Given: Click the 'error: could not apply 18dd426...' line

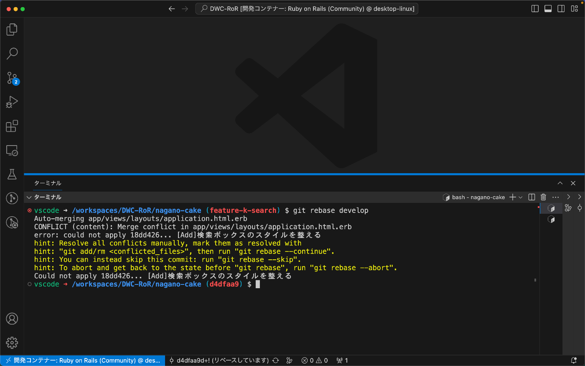Looking at the screenshot, I should click(x=178, y=235).
